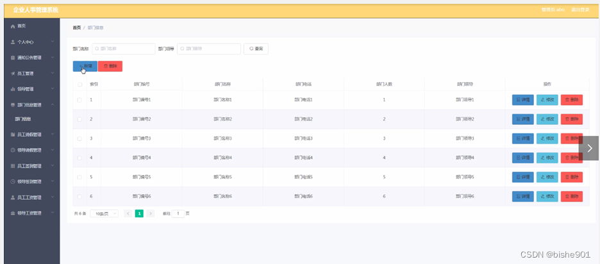This screenshot has height=264, width=600.
Task: Select the row 6 checkbox
Action: 79,196
